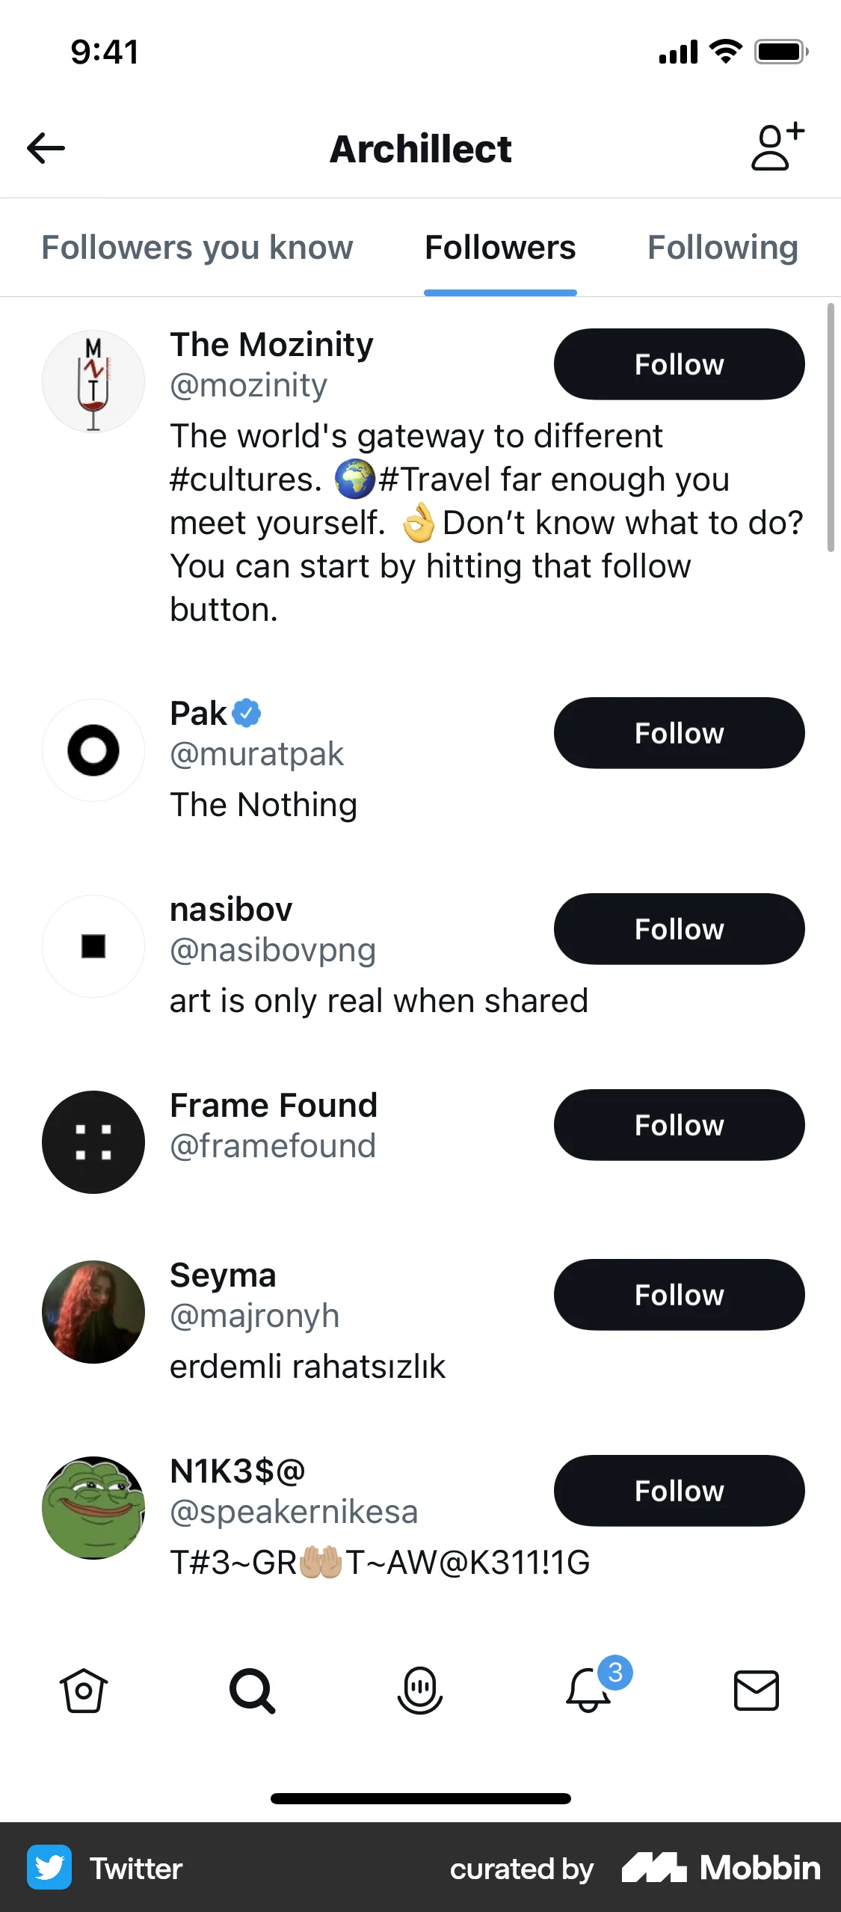Open Spaces using the microphone icon
This screenshot has height=1912, width=841.
tap(420, 1692)
